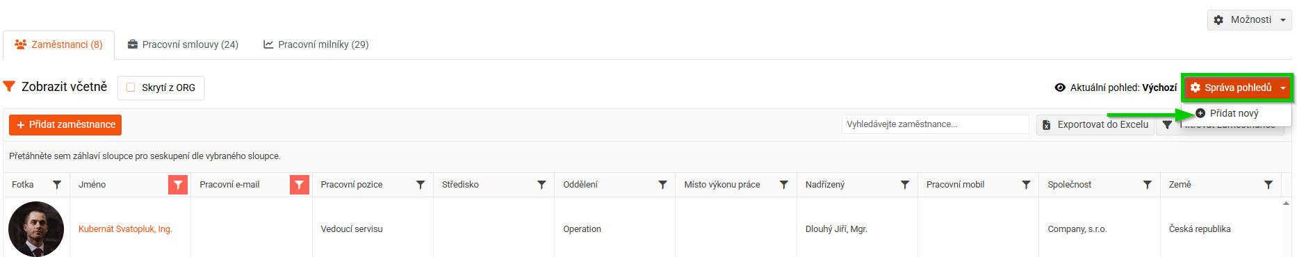
Task: Open the Možnosti dropdown
Action: (x=1250, y=20)
